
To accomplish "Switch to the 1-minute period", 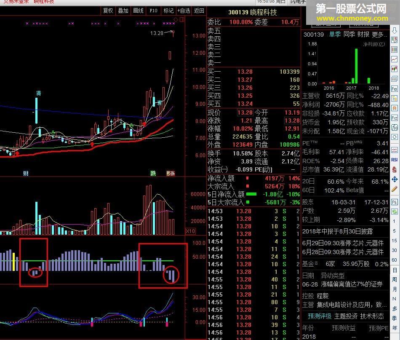I will (x=395, y=221).
